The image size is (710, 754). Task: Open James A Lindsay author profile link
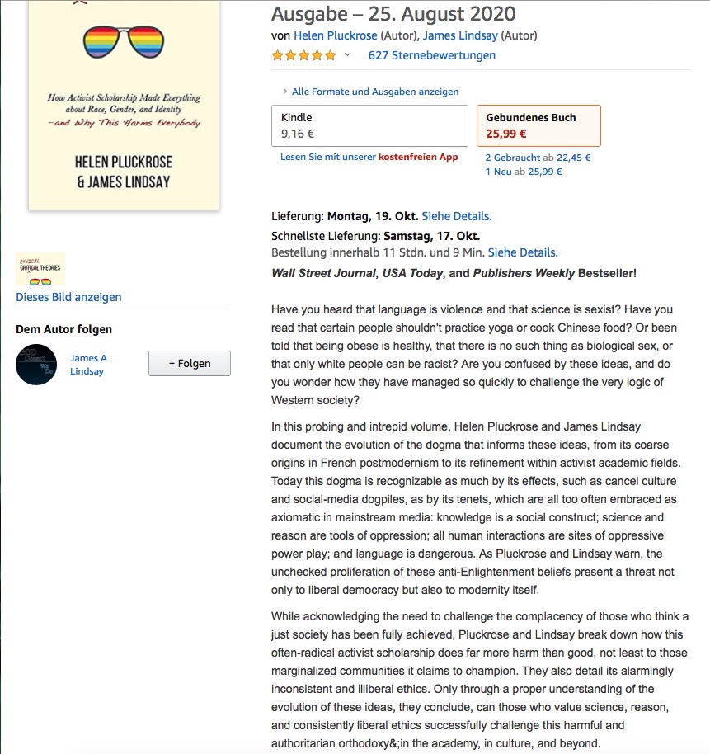[88, 365]
